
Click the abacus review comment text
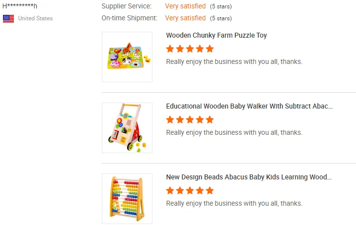[234, 203]
